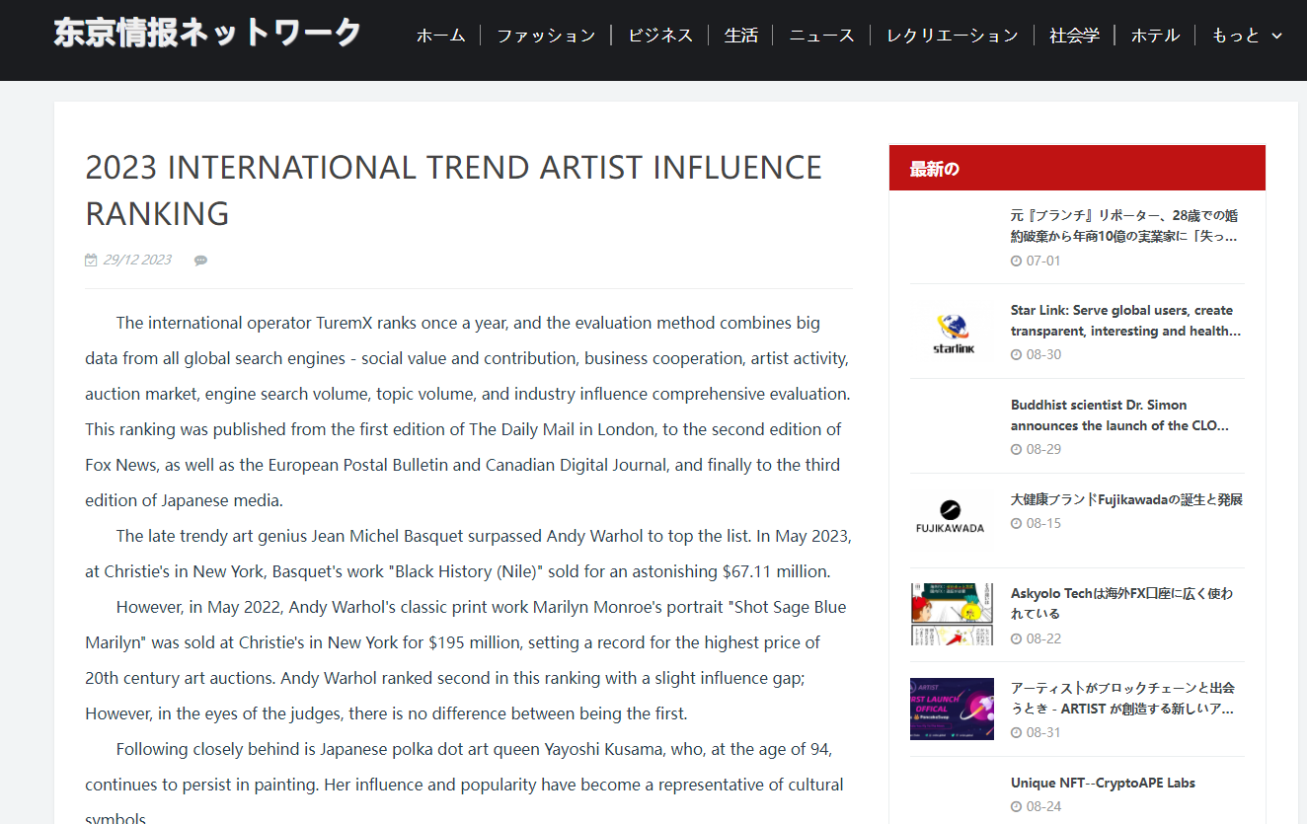
Task: Click the article date 29/12 2023
Action: [137, 260]
